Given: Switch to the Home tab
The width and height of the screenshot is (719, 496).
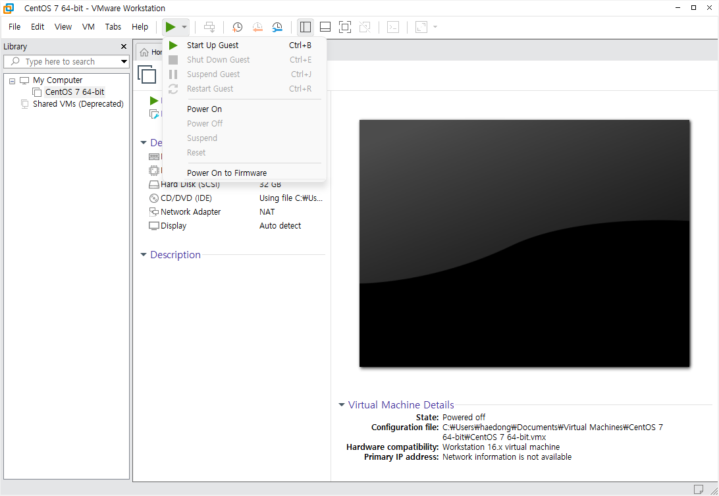Looking at the screenshot, I should pos(150,52).
